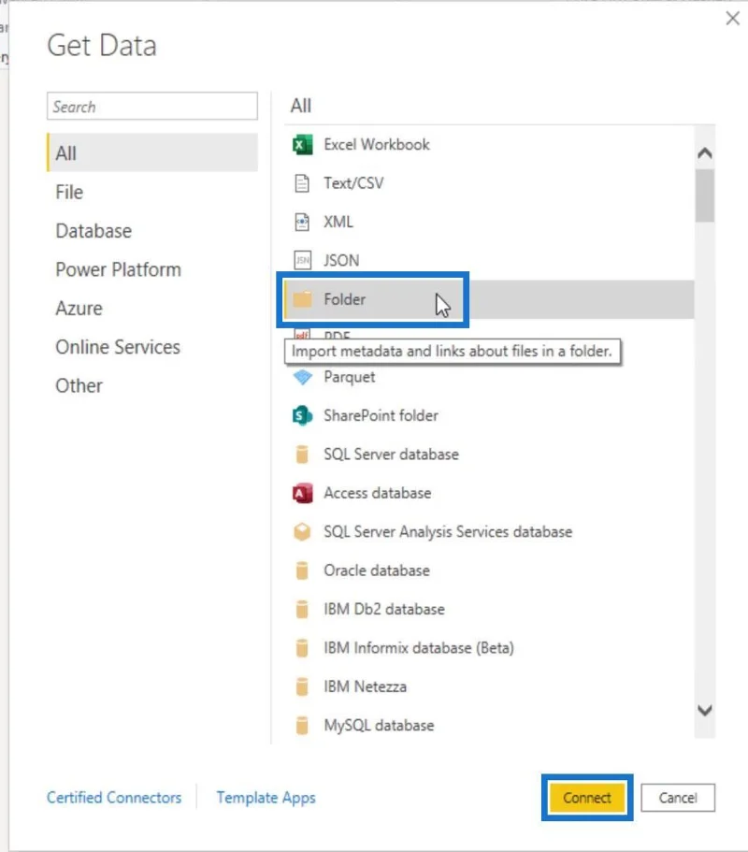Select the Excel Workbook text label
Image resolution: width=748 pixels, height=852 pixels.
377,145
